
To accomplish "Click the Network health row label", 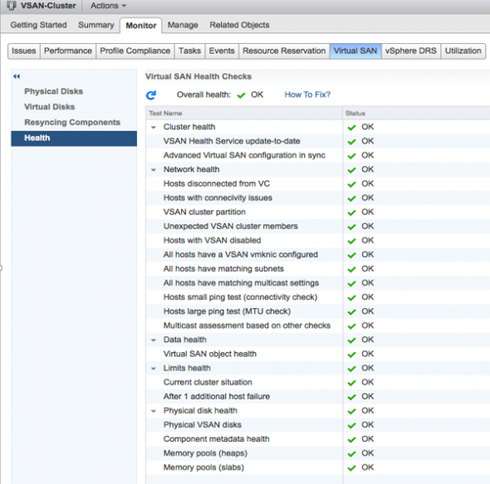I will pos(191,169).
